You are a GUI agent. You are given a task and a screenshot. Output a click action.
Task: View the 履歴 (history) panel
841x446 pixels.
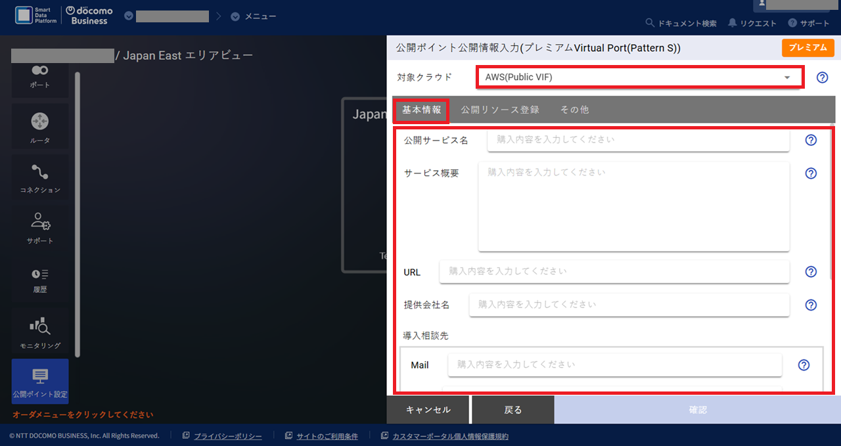click(x=39, y=280)
